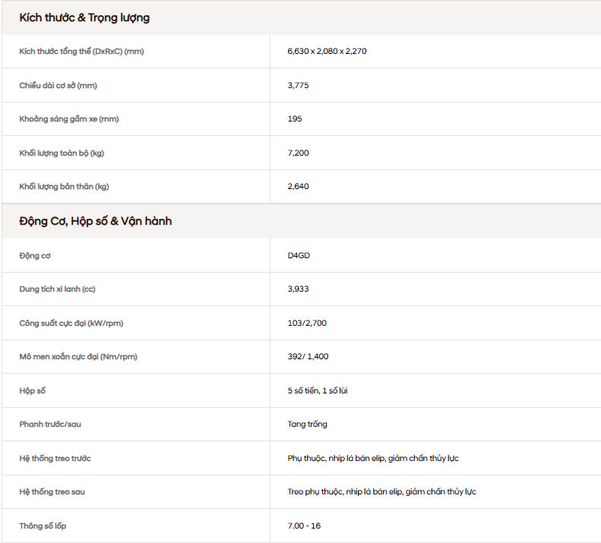Image resolution: width=601 pixels, height=543 pixels.
Task: Select the 195 ground clearance value
Action: pyautogui.click(x=295, y=119)
